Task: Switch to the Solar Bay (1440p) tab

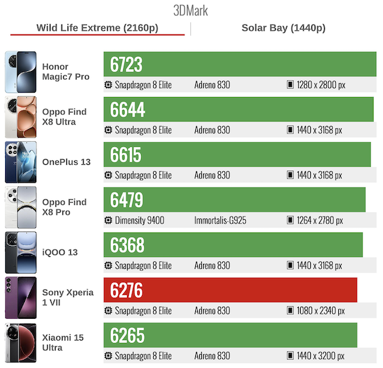Action: point(283,27)
